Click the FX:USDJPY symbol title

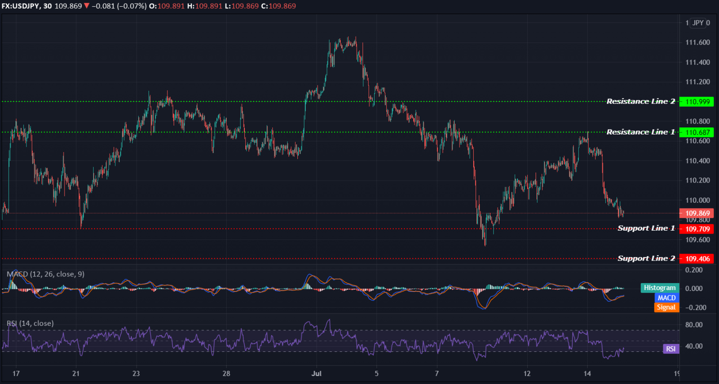(x=21, y=6)
